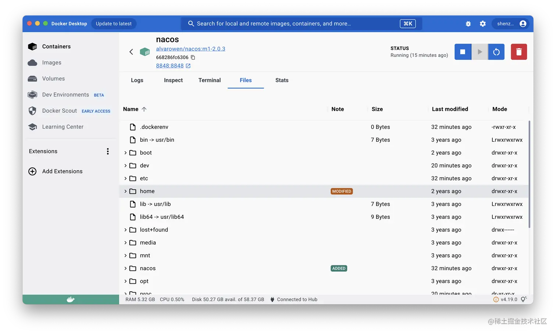
Task: Open the Terminal tab
Action: pos(210,80)
